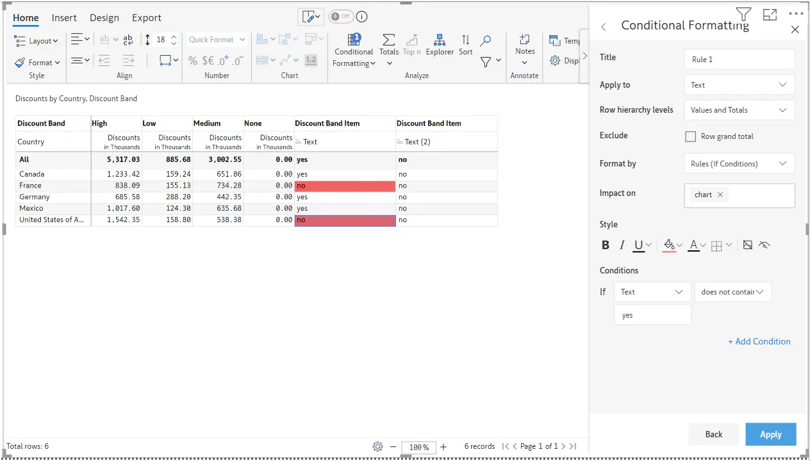
Task: Click the info circle icon
Action: (x=361, y=17)
